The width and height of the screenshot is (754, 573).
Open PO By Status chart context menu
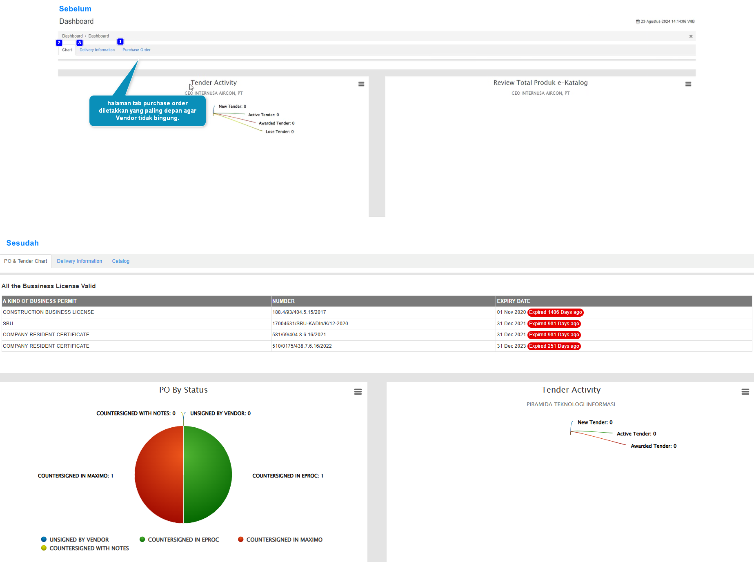click(x=358, y=392)
